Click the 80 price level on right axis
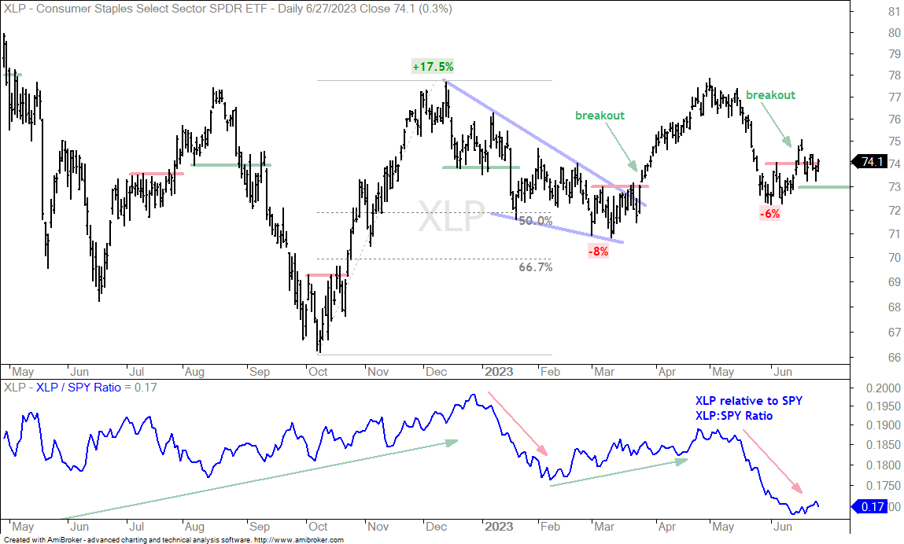 pyautogui.click(x=895, y=33)
